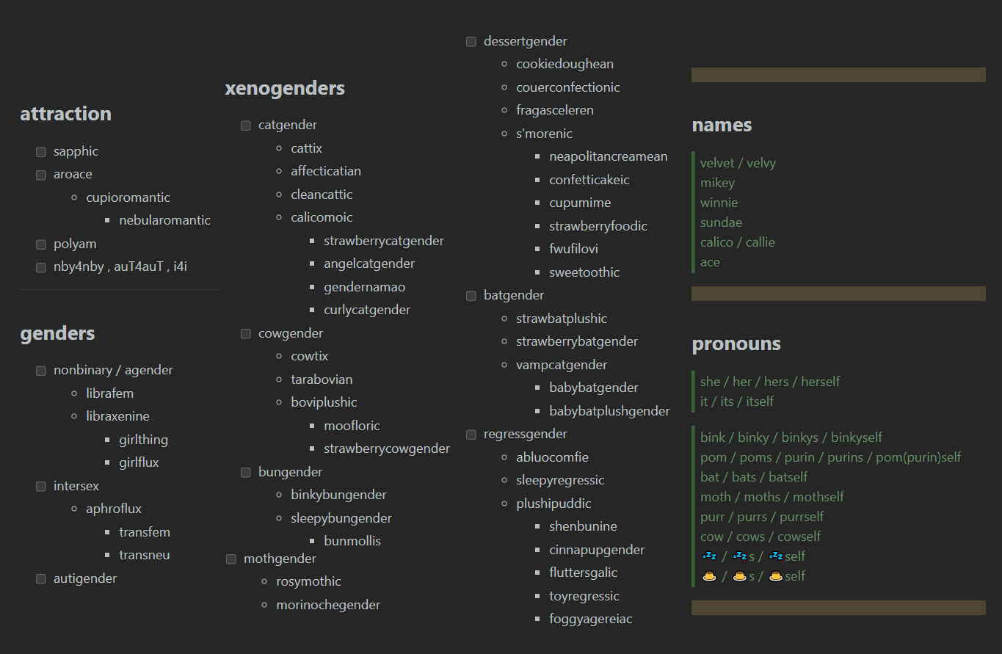Click the plushipuddic list item

tap(553, 504)
